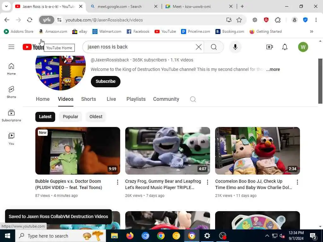
Task: Open the Priceline.com bookmark
Action: pyautogui.click(x=196, y=32)
